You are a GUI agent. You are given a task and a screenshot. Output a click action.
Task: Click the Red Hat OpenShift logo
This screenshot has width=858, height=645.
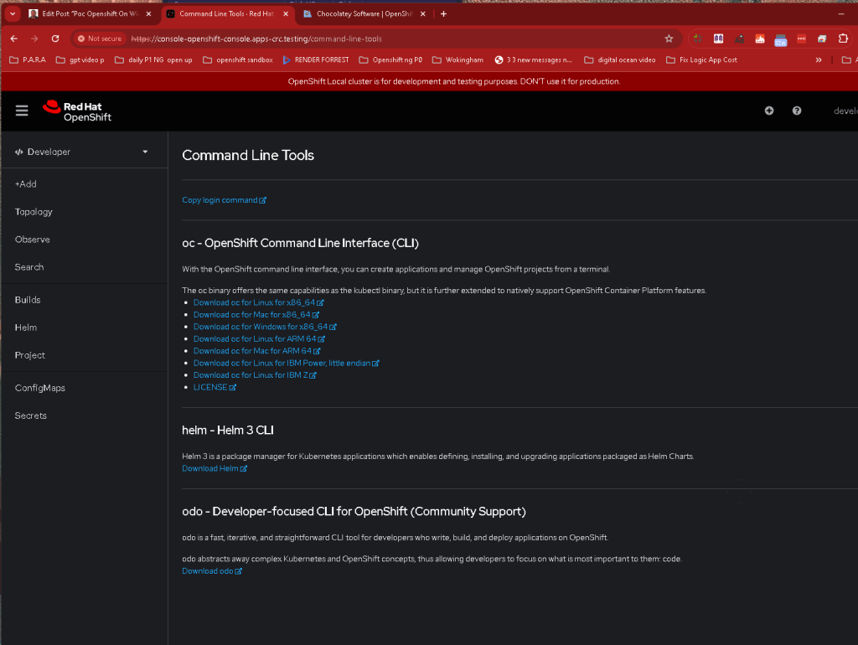coord(77,111)
